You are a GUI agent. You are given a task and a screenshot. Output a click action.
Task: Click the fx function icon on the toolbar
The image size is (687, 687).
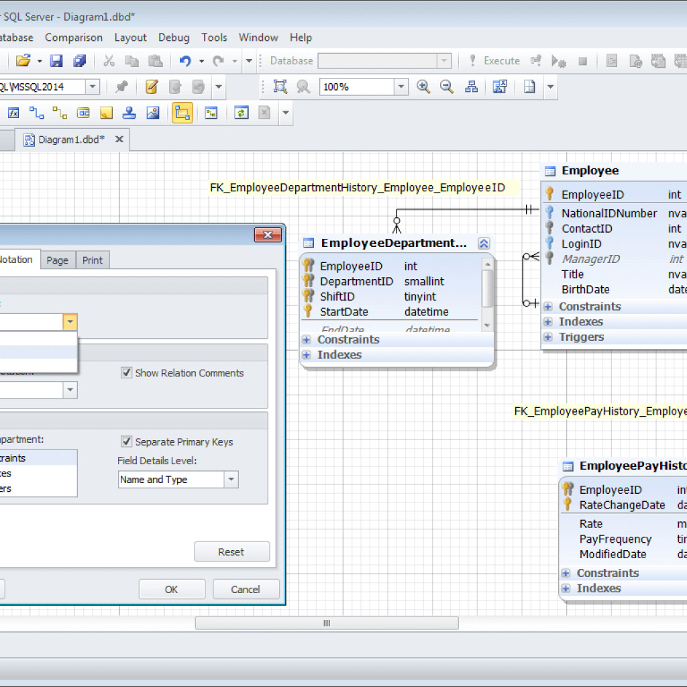click(13, 113)
